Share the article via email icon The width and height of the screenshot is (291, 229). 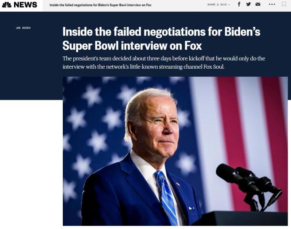[258, 4]
